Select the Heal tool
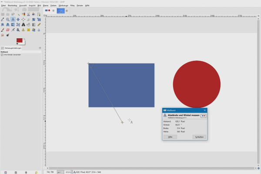Viewport: 261px width, 174px height. [28, 30]
